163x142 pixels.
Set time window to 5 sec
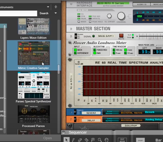[x=114, y=53]
